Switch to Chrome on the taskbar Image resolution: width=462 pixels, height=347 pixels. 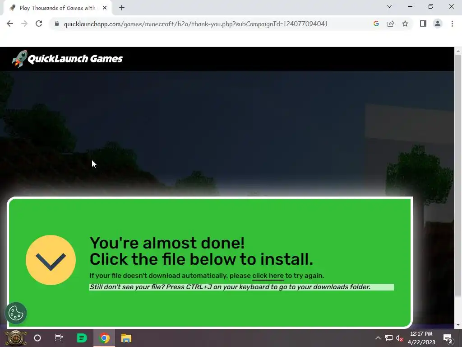point(104,338)
